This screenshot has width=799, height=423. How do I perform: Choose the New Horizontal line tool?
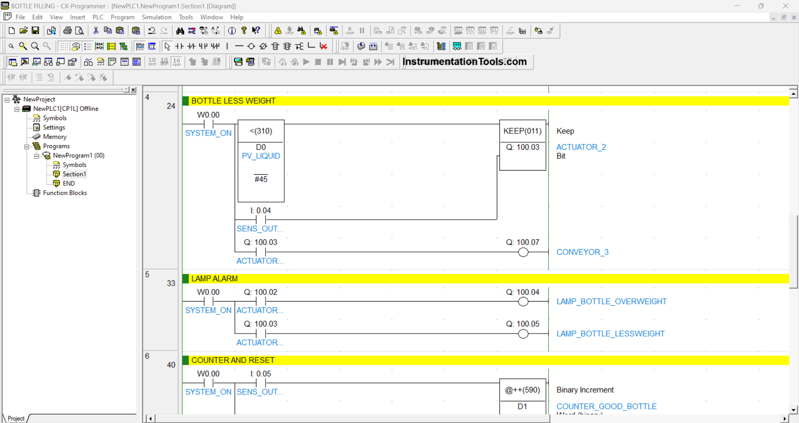[x=239, y=46]
